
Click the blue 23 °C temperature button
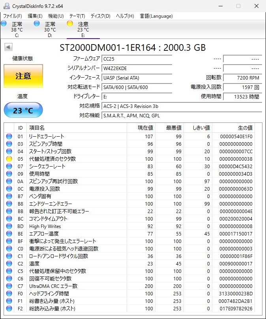[x=23, y=110]
